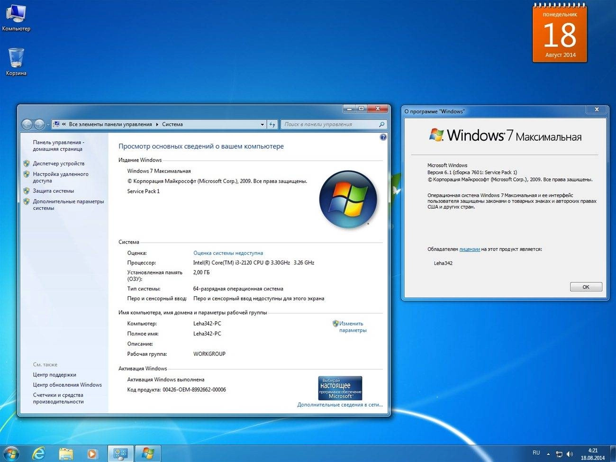Click the network tray icon
Image resolution: width=616 pixels, height=462 pixels.
(x=559, y=454)
